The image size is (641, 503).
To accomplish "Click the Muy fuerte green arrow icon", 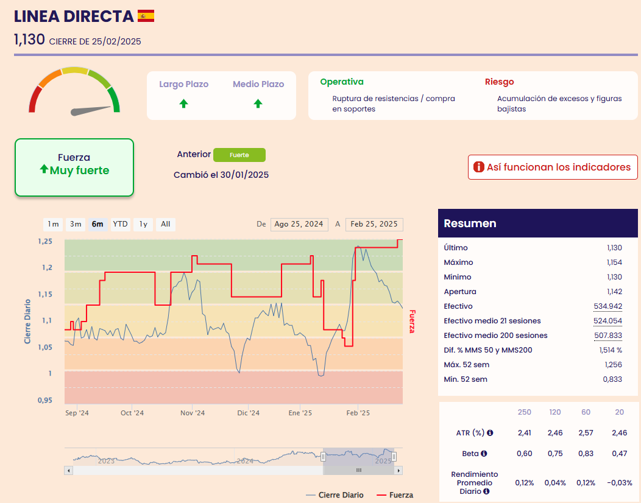I will pos(44,169).
